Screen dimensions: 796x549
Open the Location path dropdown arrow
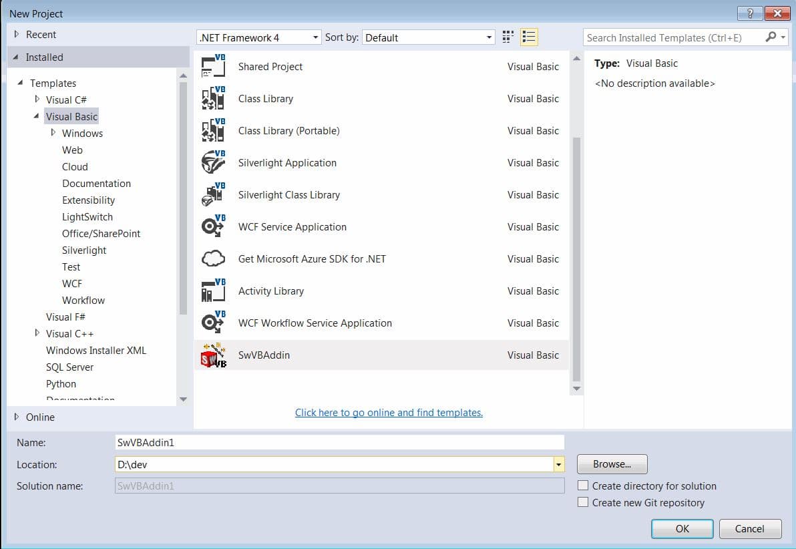558,464
